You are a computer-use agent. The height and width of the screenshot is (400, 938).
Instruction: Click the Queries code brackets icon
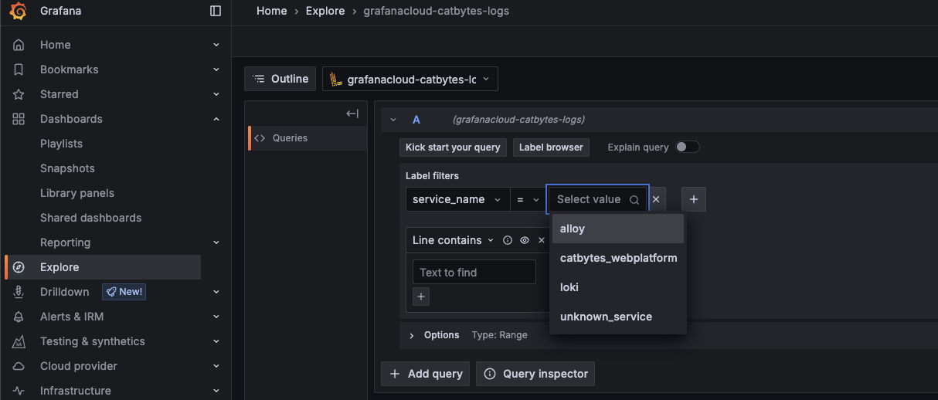tap(260, 138)
